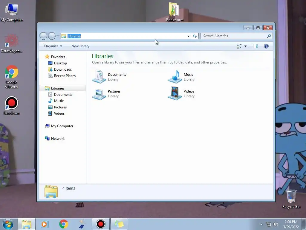Viewport: 306px width, 230px height.
Task: Select the Videos library icon
Action: coord(175,93)
